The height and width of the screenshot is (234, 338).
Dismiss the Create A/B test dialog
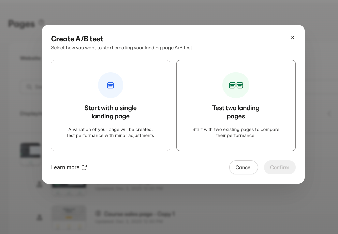pyautogui.click(x=292, y=38)
